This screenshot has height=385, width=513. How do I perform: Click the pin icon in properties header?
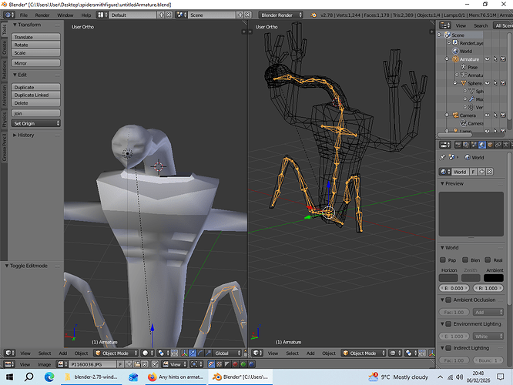coord(442,157)
